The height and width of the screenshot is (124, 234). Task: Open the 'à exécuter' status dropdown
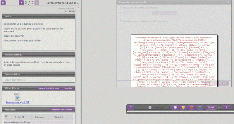point(159,108)
